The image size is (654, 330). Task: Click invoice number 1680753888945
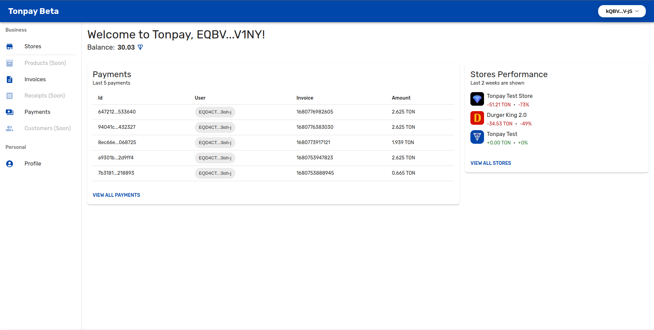(x=315, y=173)
